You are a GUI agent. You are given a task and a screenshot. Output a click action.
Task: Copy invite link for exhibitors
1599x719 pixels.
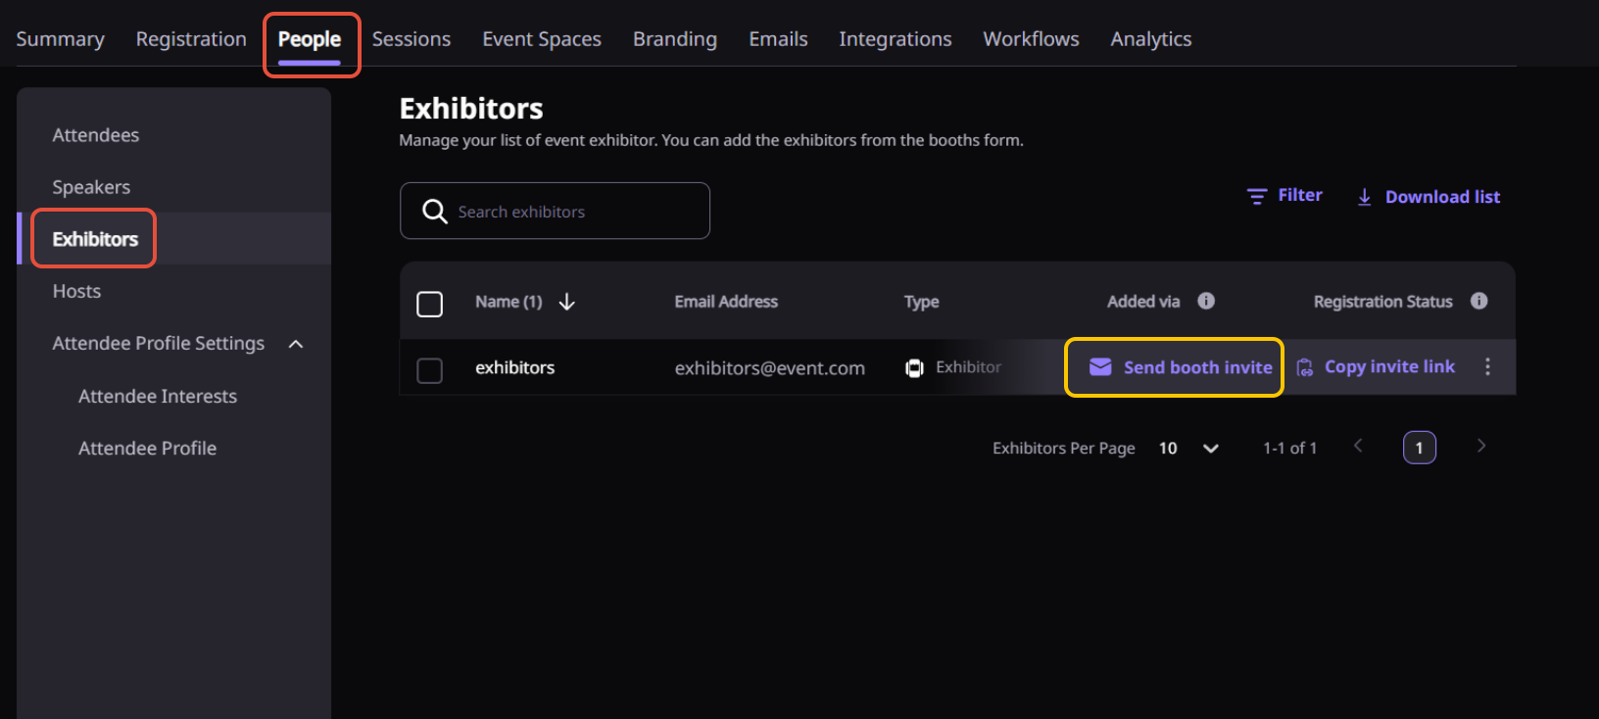point(1376,367)
